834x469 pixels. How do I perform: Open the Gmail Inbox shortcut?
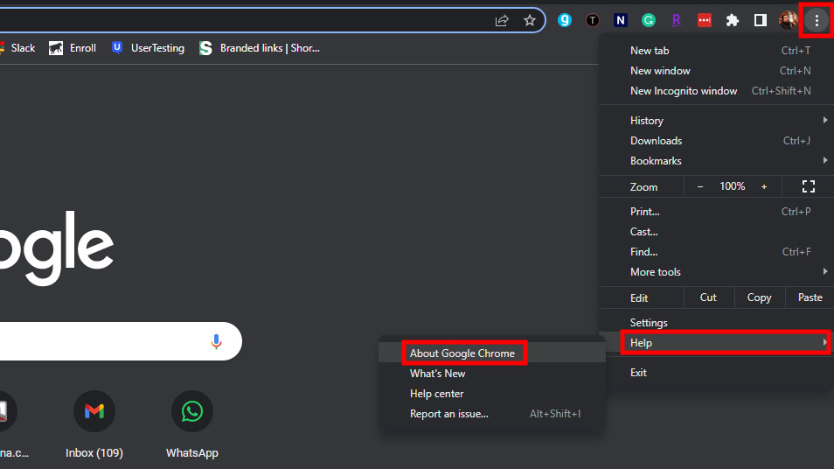coord(94,411)
